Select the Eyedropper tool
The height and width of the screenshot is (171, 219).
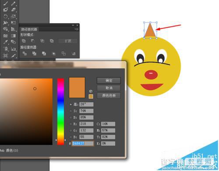coord(6,42)
